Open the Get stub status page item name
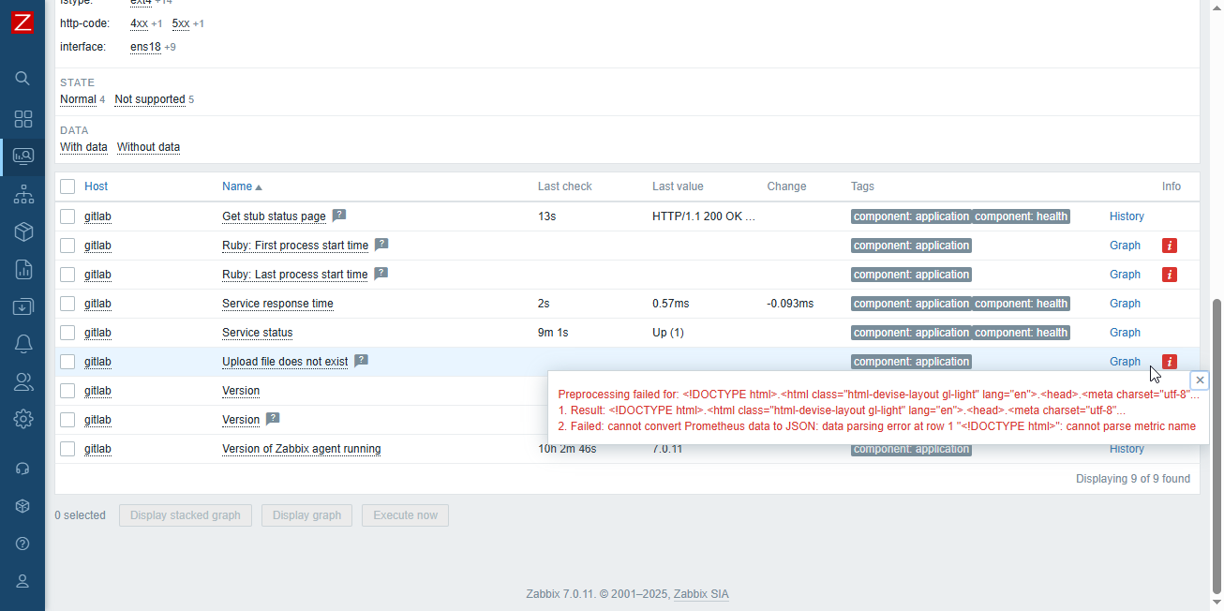 tap(274, 216)
